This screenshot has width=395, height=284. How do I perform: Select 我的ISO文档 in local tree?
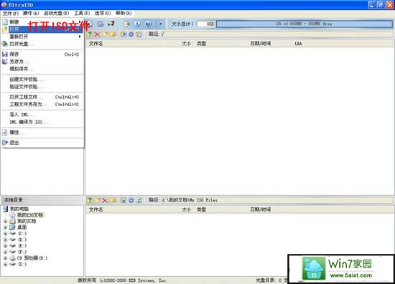coord(30,215)
